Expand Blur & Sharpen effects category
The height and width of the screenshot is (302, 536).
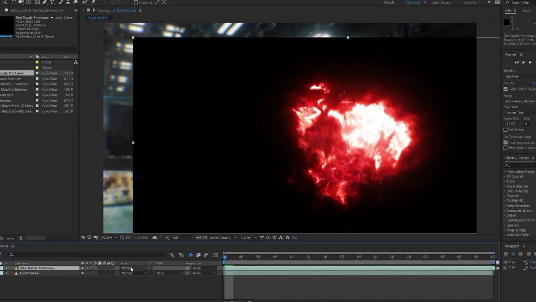[x=516, y=186]
